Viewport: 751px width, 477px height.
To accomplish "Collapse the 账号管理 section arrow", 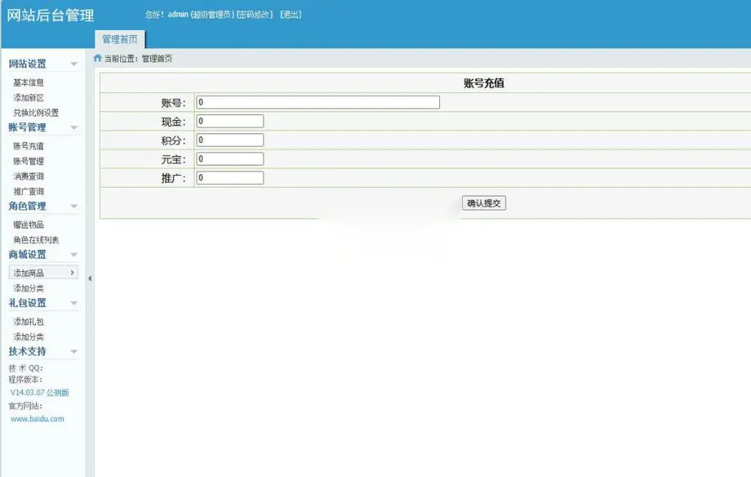I will (74, 128).
